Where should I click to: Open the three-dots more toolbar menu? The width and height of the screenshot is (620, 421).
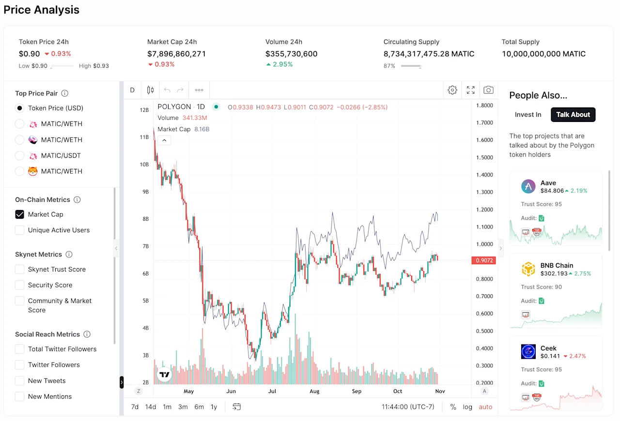click(199, 90)
